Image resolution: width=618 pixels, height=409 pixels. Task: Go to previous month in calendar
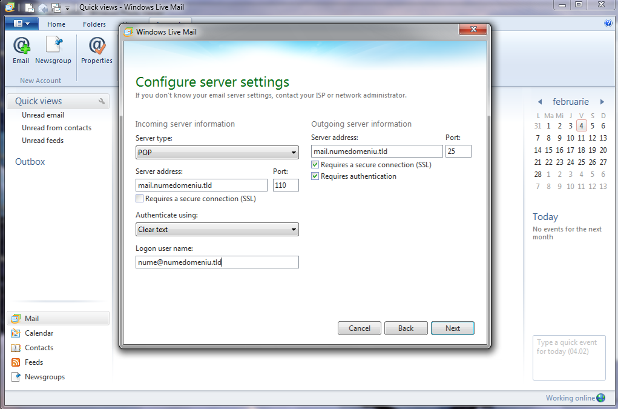point(540,102)
